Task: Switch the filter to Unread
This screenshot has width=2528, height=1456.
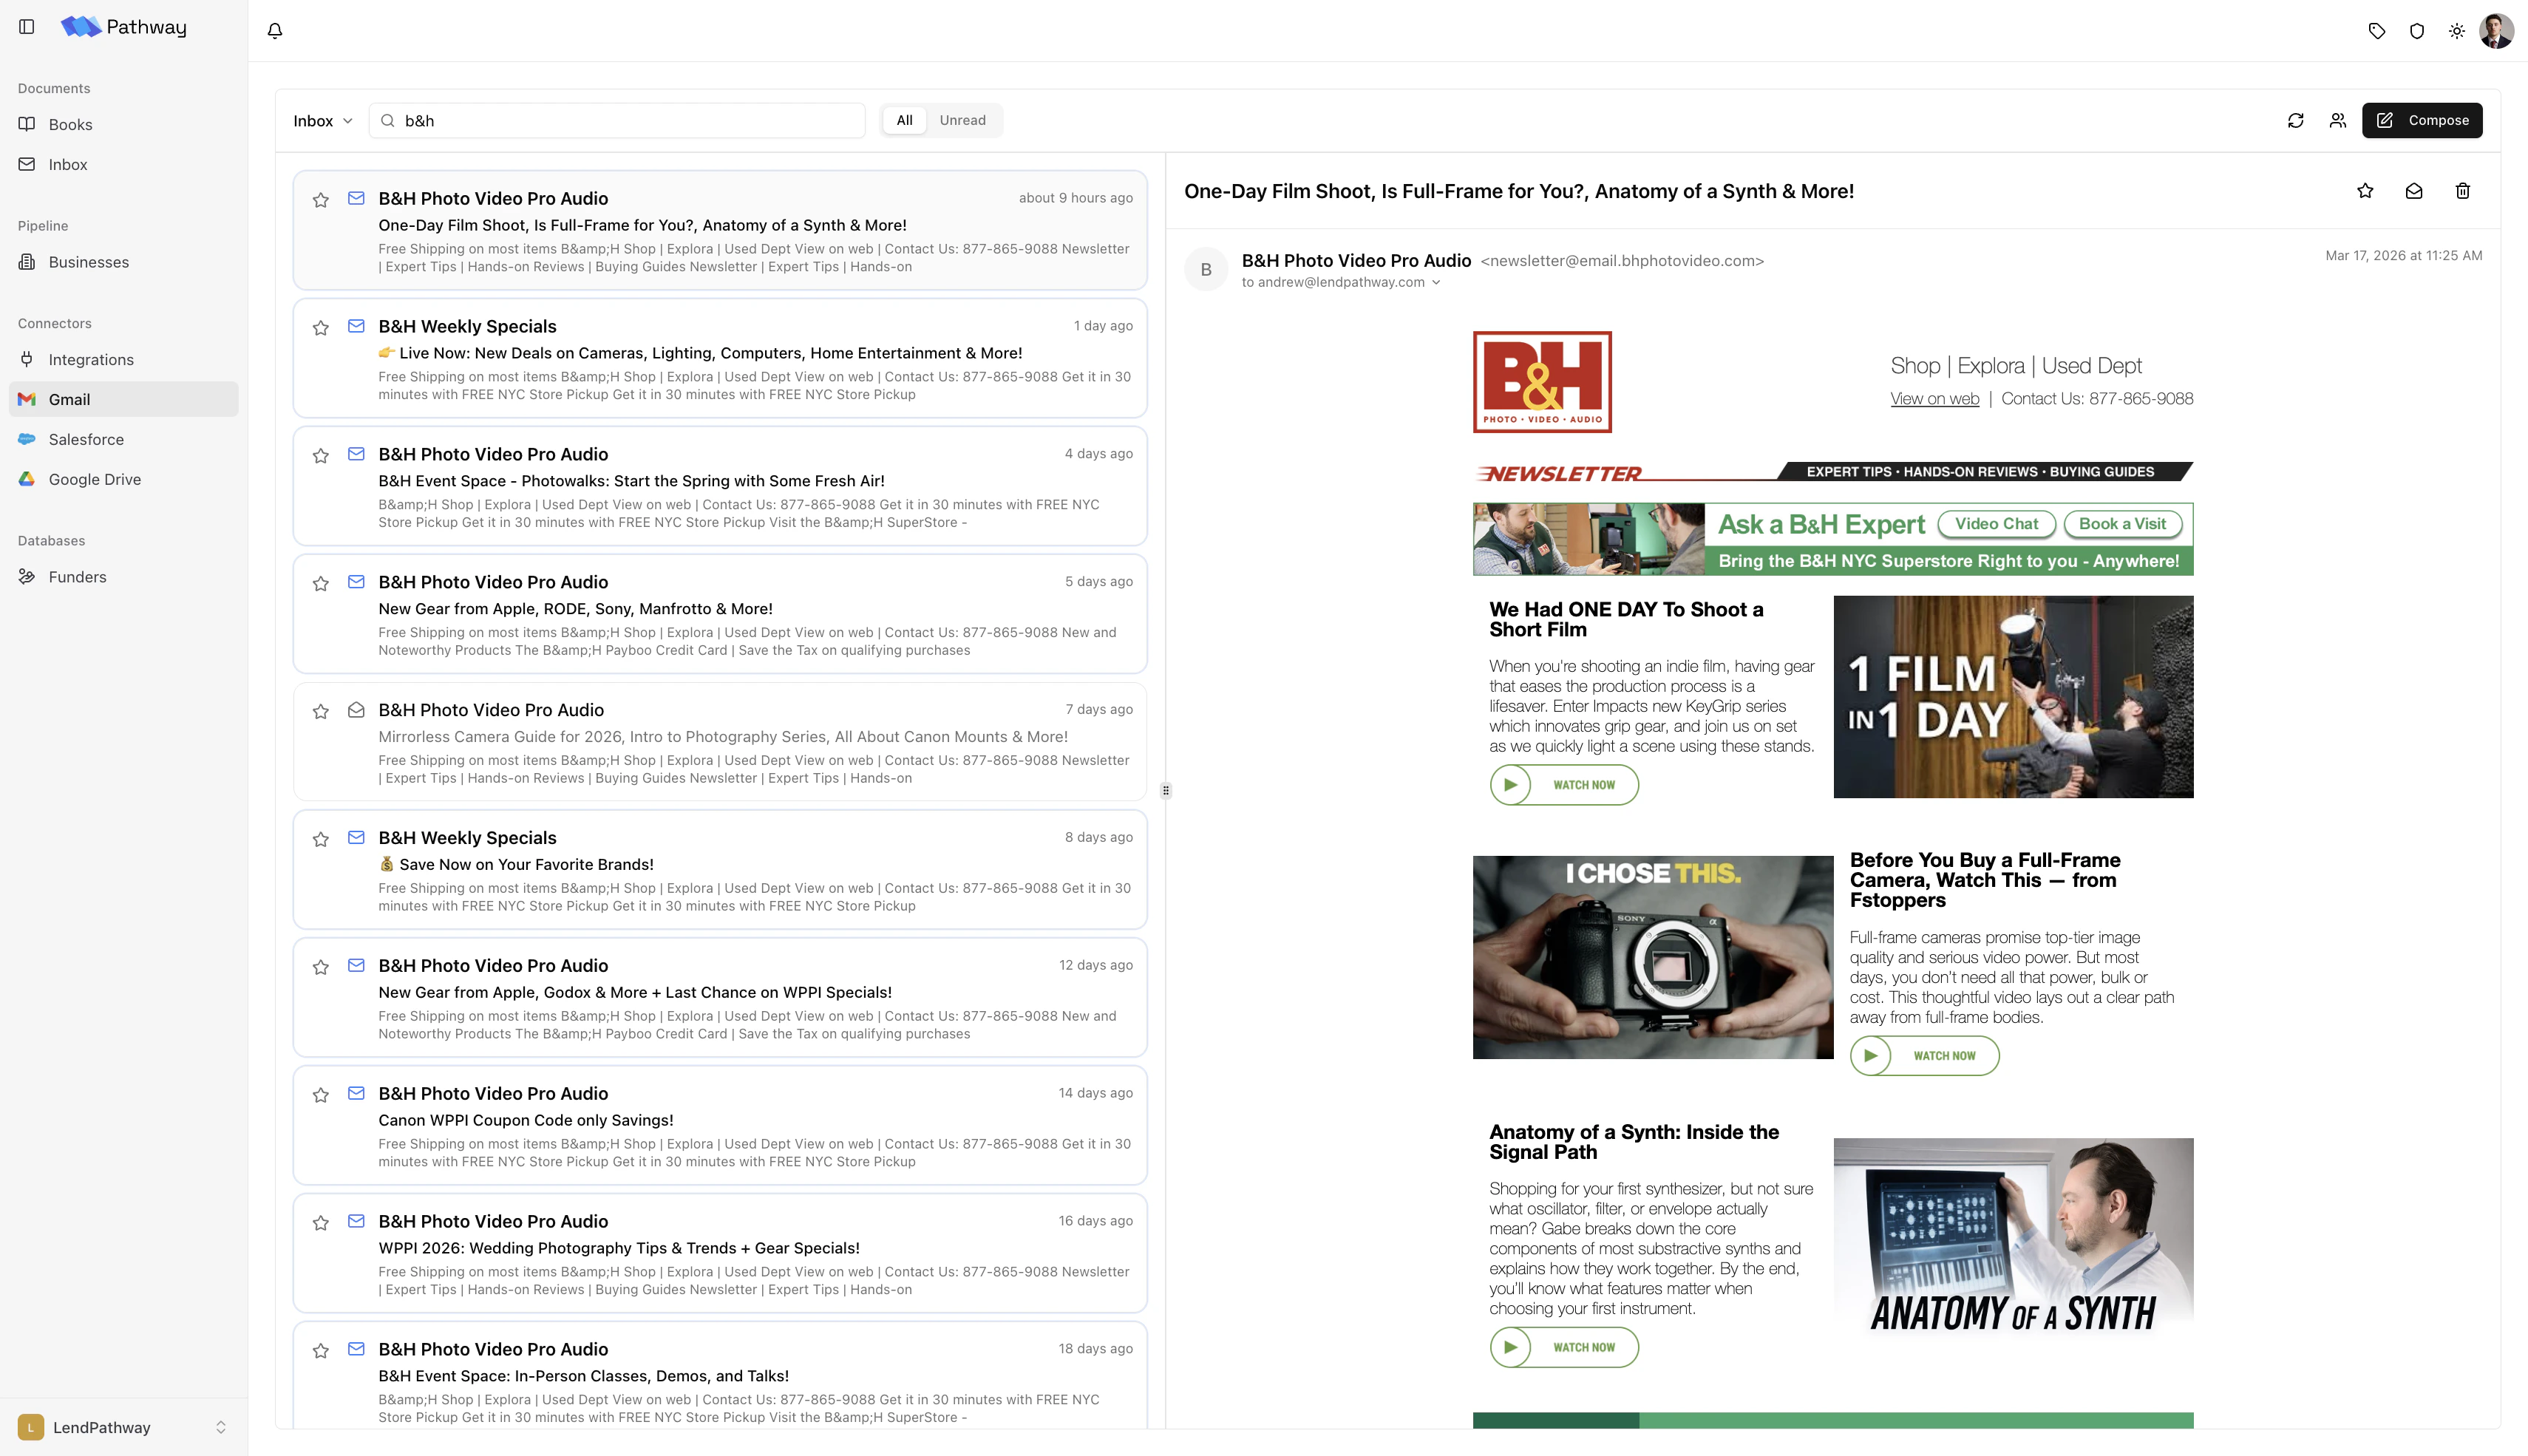Action: coord(962,120)
